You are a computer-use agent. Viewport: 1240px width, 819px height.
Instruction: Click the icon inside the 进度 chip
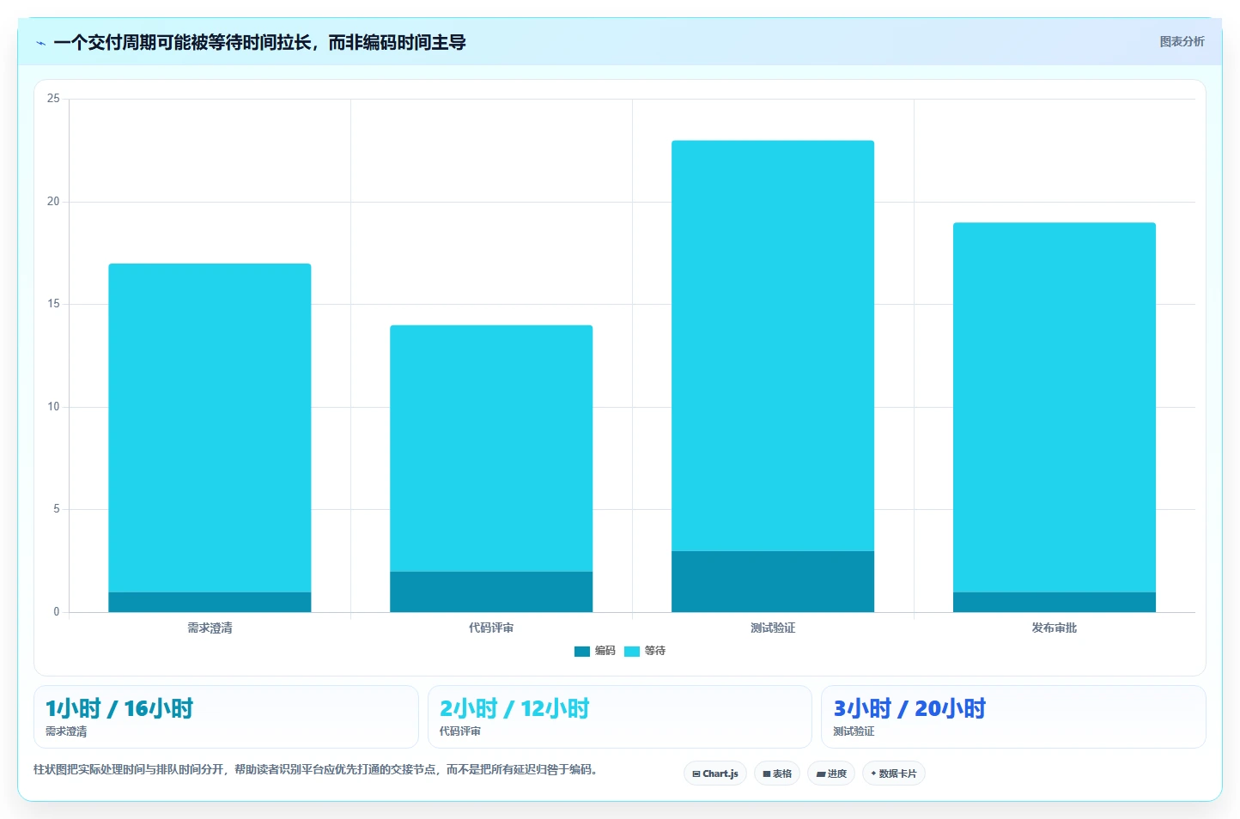(820, 774)
